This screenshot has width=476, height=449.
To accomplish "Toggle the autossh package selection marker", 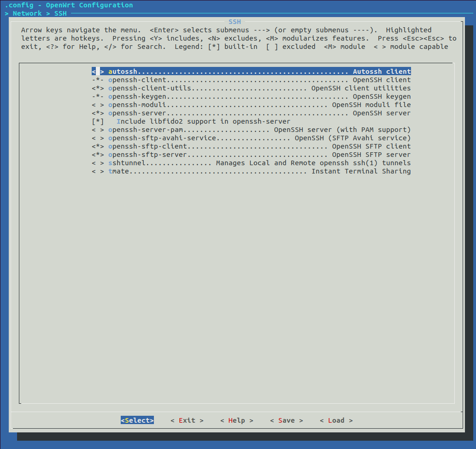I will (98, 72).
